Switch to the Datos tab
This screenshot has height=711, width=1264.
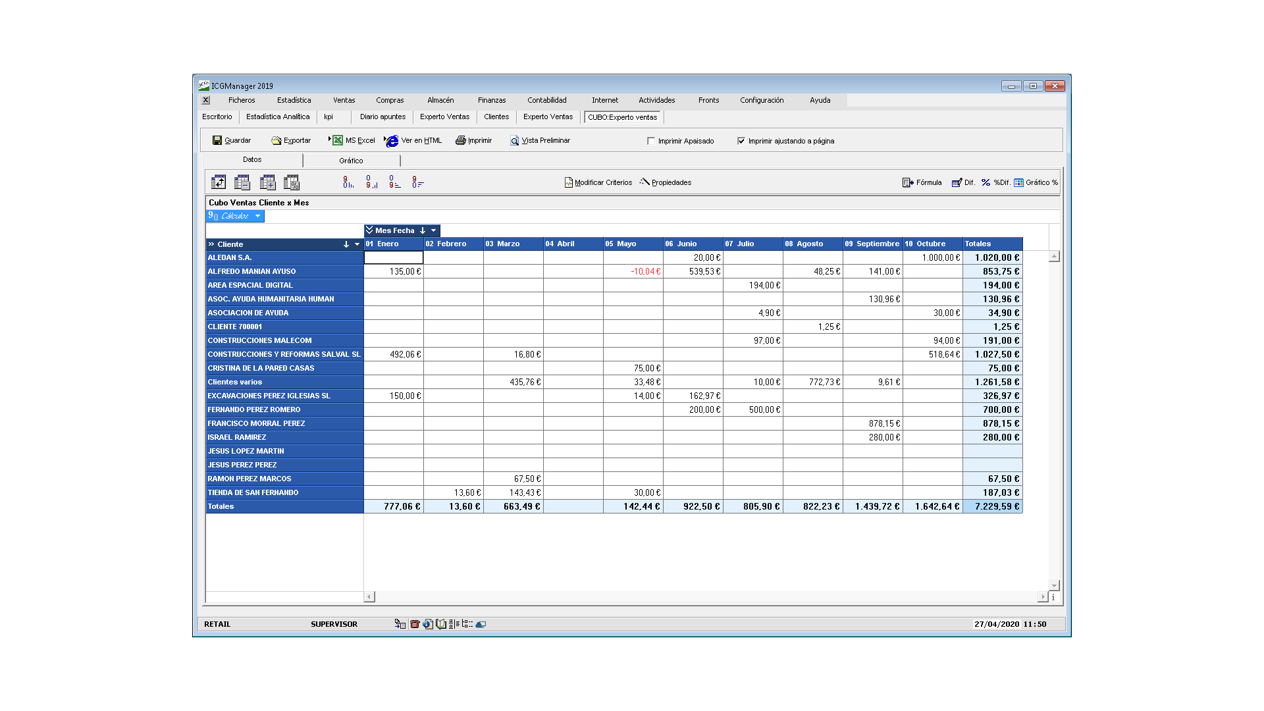[252, 160]
